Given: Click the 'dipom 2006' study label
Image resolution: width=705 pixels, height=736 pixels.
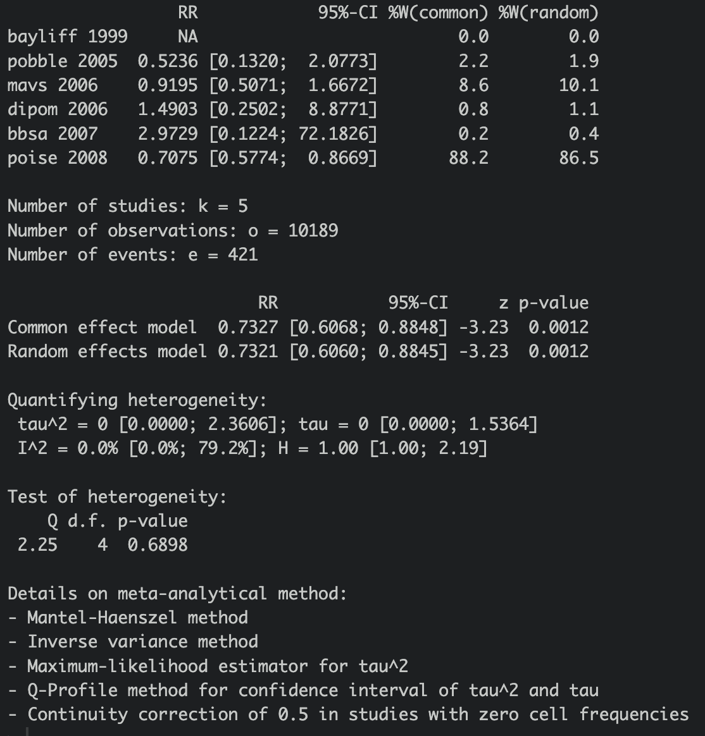Looking at the screenshot, I should click(58, 109).
